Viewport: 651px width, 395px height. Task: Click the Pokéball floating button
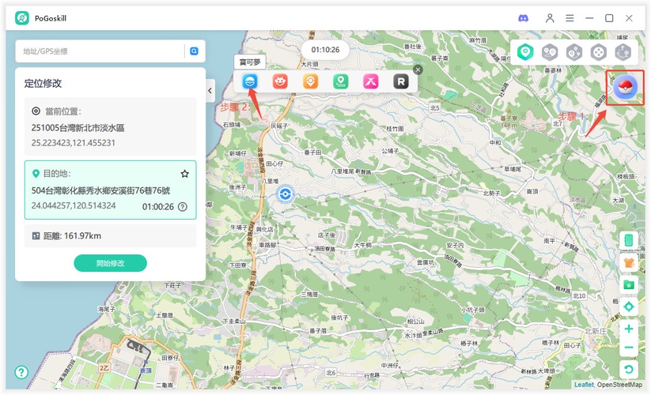[625, 88]
